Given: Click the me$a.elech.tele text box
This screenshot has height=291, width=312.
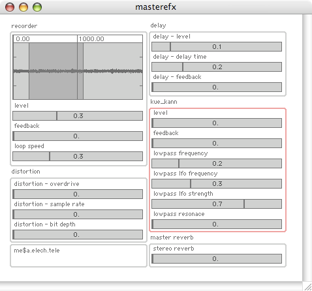Looking at the screenshot, I should tap(78, 256).
